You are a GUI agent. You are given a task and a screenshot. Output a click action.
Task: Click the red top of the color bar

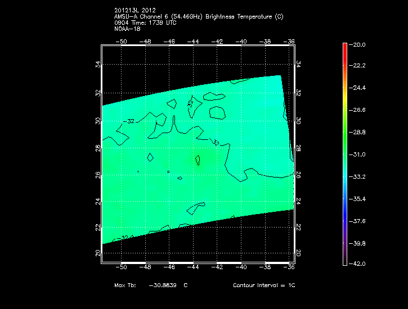pos(344,47)
